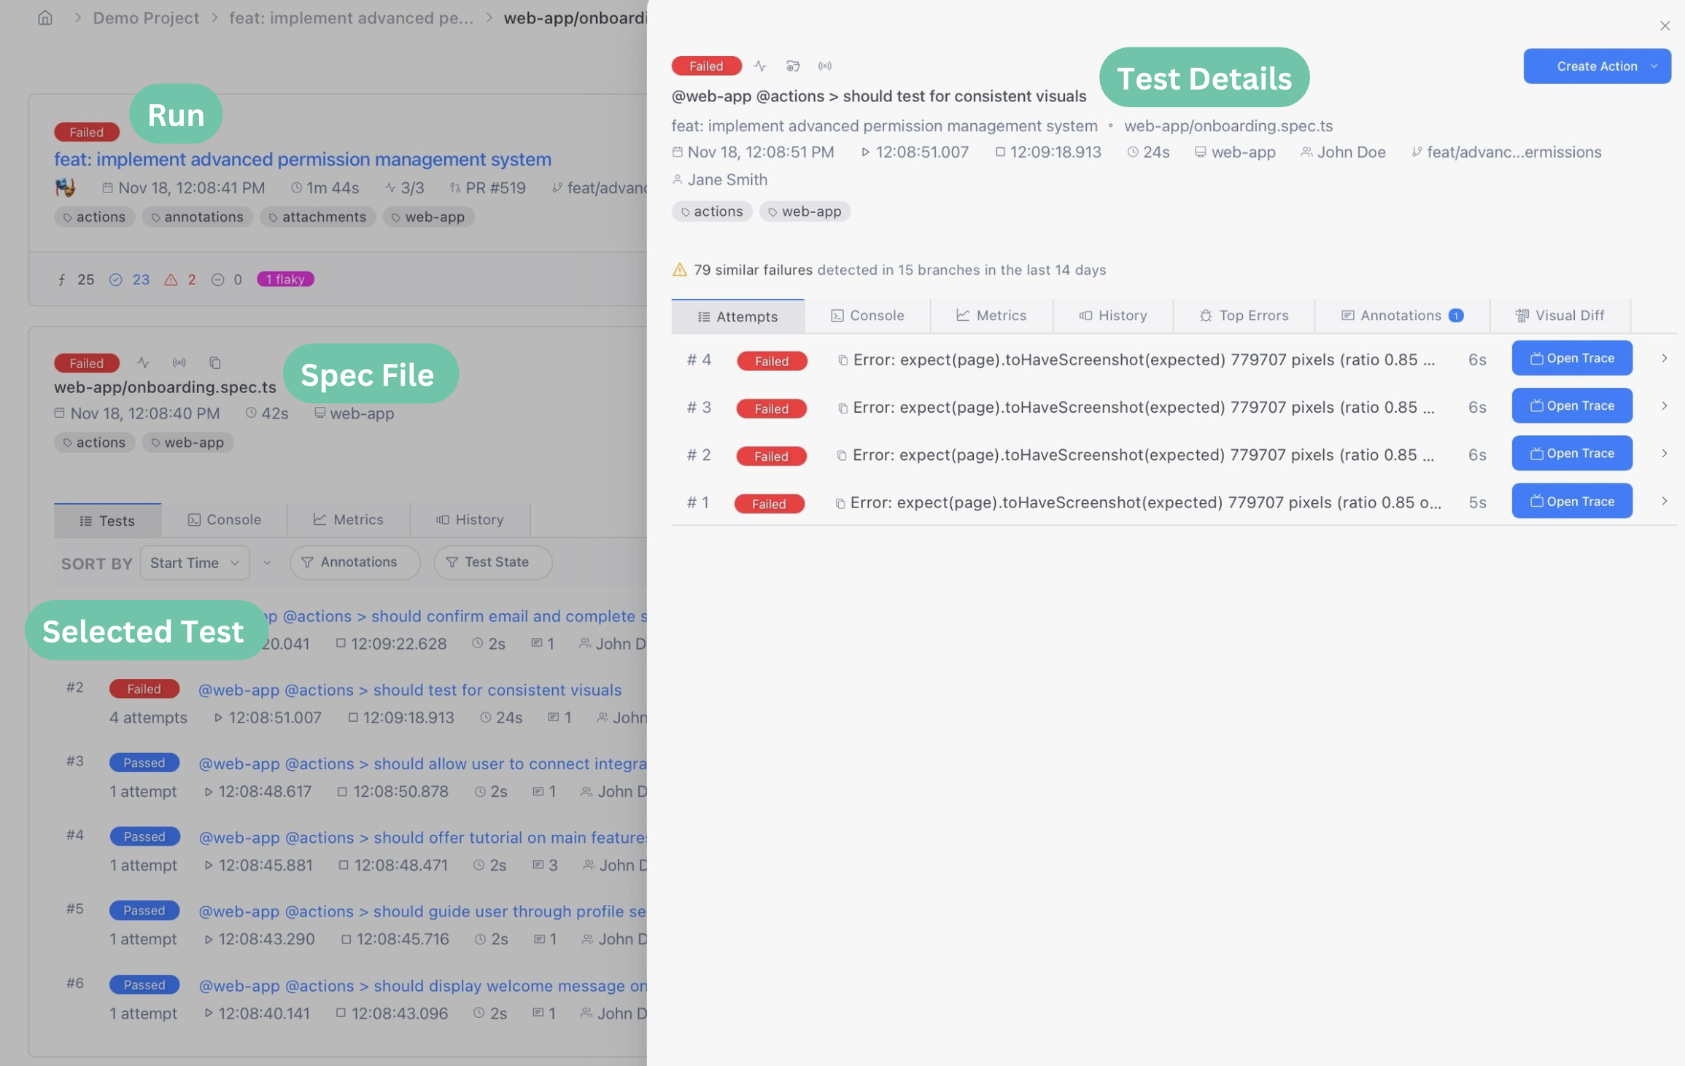Click the home icon in breadcrumb
The height and width of the screenshot is (1066, 1685).
(x=45, y=17)
